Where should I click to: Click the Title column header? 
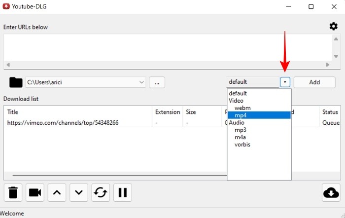[78, 112]
